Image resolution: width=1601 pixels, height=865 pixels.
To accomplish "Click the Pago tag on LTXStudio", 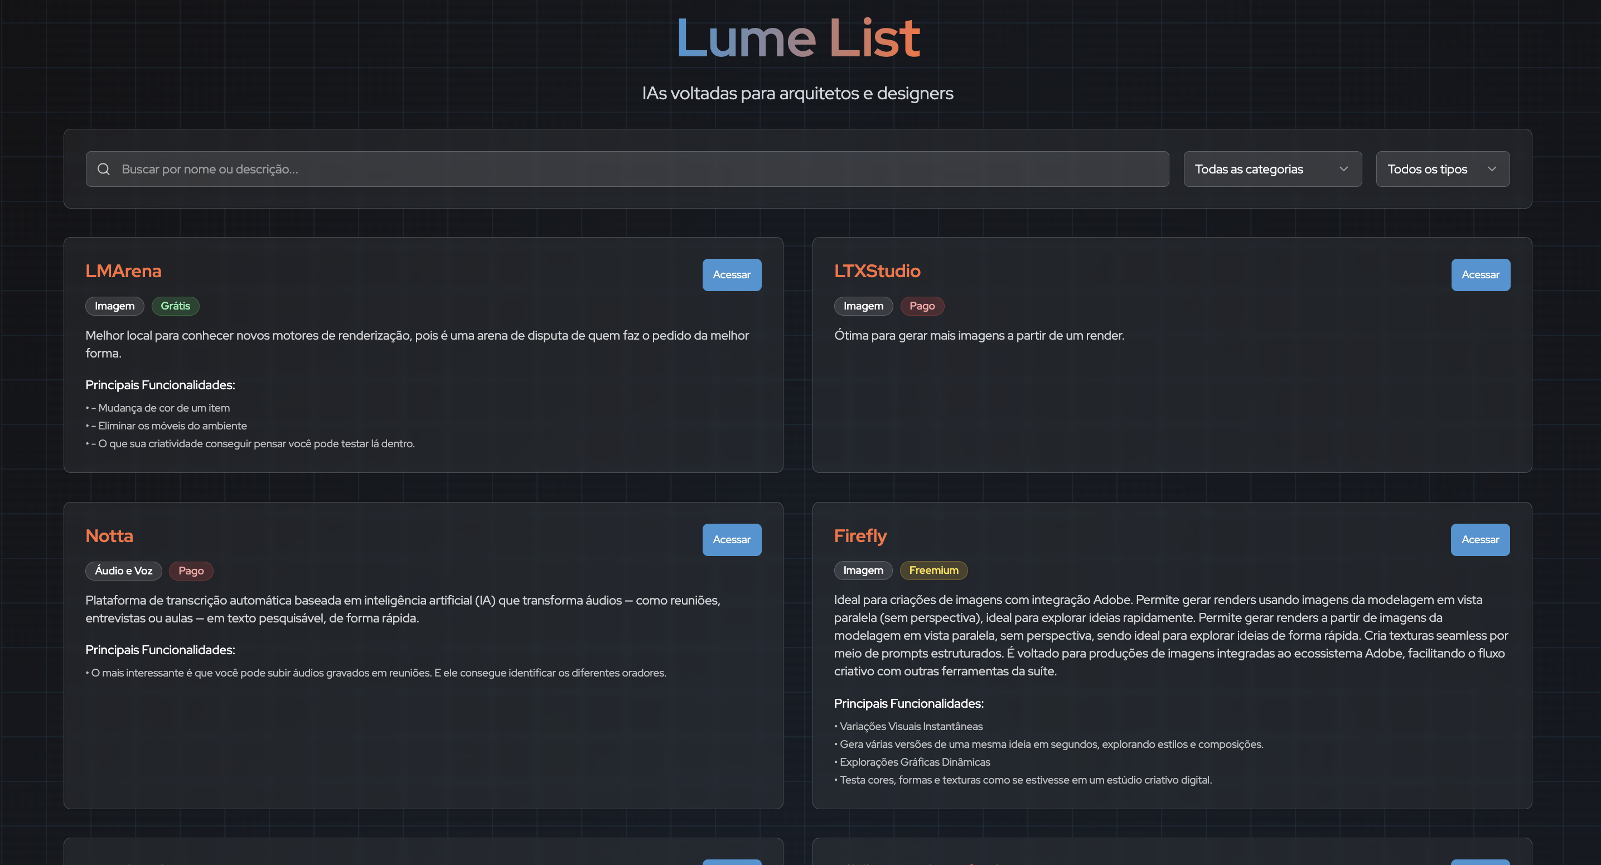I will click(x=922, y=306).
